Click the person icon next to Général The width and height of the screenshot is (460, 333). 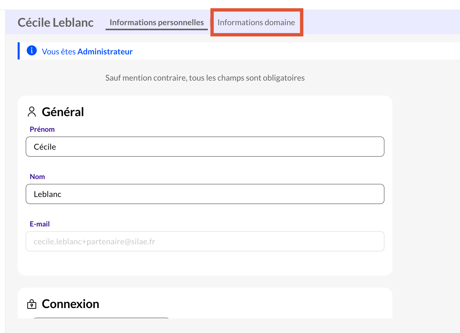(x=32, y=112)
